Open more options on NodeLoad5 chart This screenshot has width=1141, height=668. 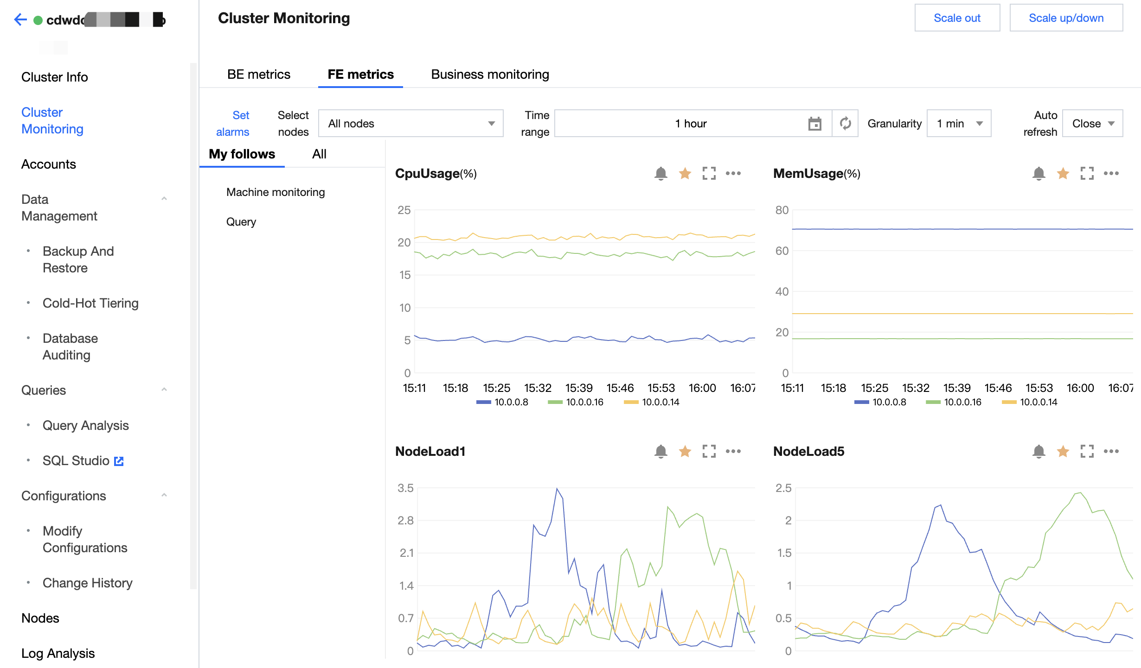click(1111, 451)
